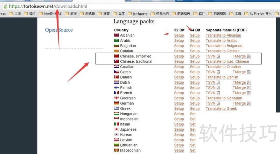Screen dimensions: 280x154
Task: Download 64 Bit Setup for Albanian
Action: [195, 36]
